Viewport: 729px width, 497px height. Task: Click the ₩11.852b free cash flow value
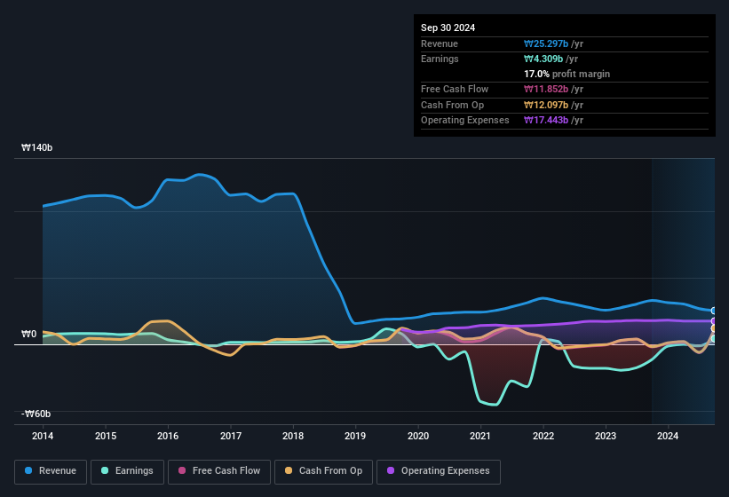(546, 89)
